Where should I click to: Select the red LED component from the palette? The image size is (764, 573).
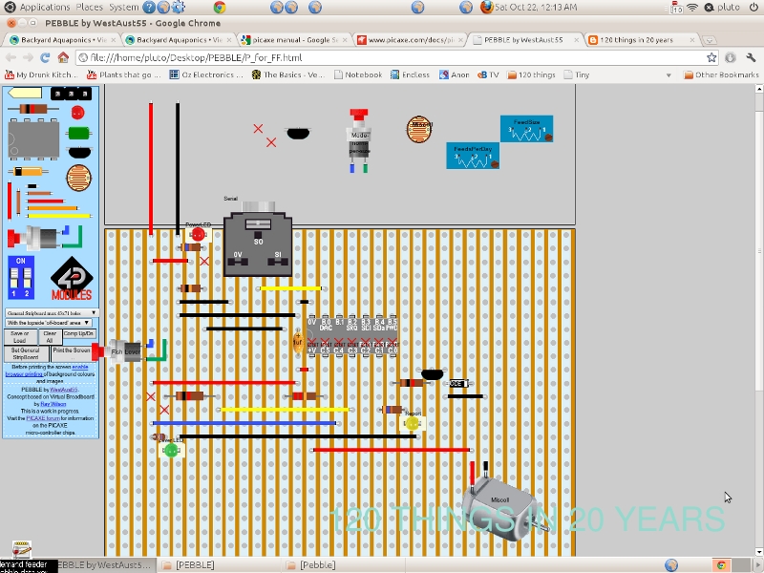coord(78,112)
